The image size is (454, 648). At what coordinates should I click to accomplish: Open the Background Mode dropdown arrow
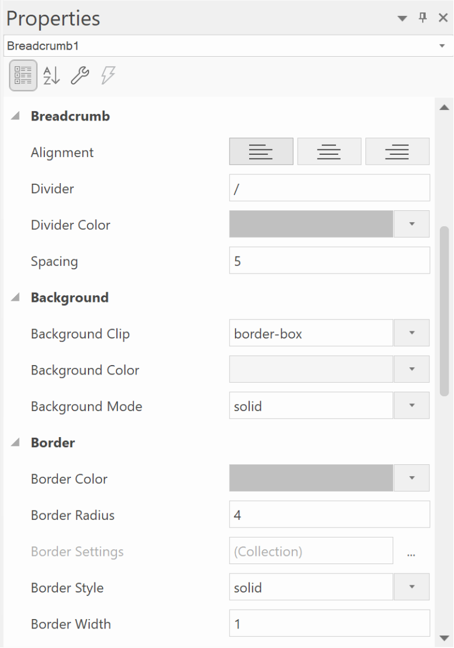412,405
